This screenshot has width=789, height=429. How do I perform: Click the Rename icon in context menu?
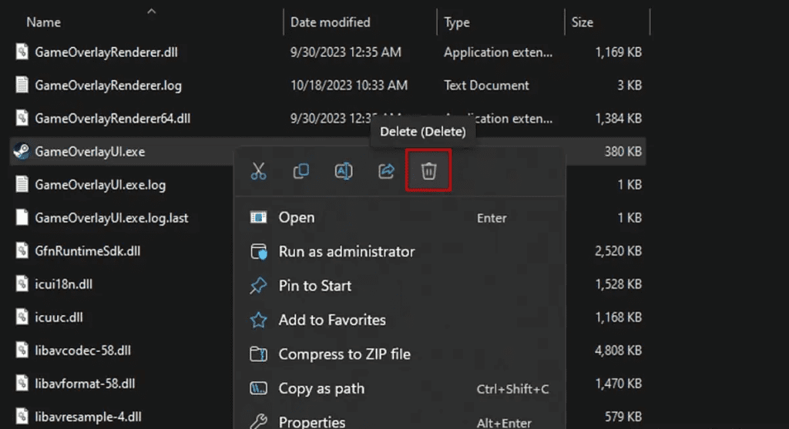[x=344, y=171]
